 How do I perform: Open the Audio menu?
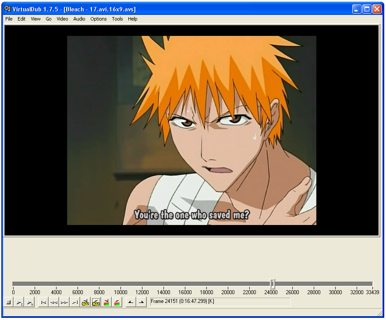pyautogui.click(x=79, y=19)
